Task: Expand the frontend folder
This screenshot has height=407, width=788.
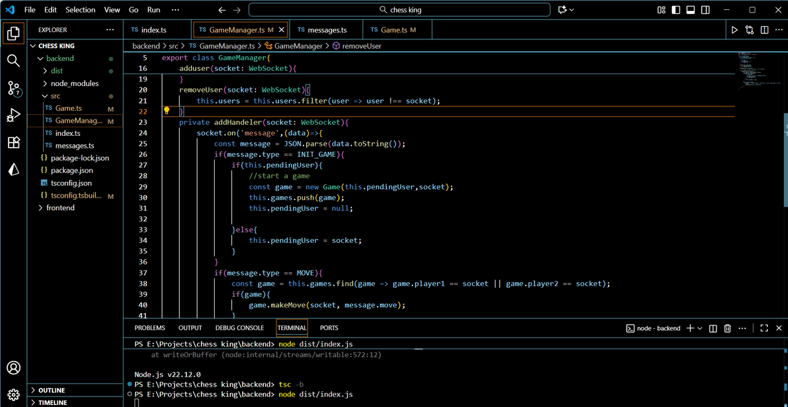Action: pyautogui.click(x=41, y=207)
